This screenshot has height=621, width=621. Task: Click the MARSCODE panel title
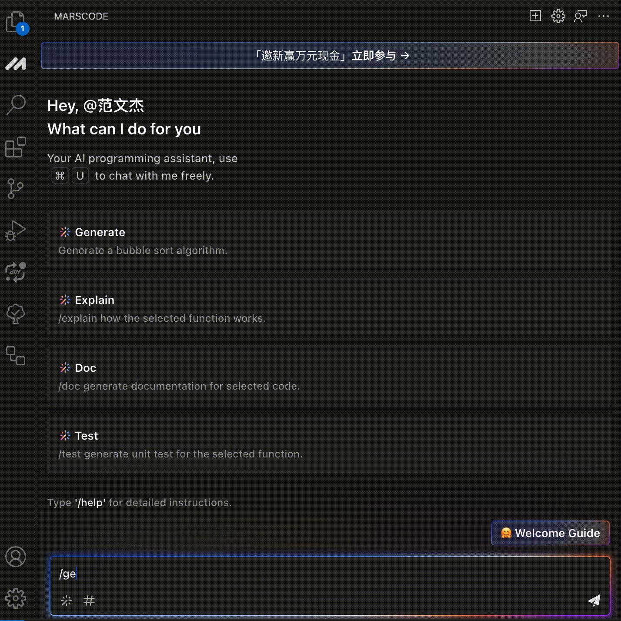[x=81, y=16]
